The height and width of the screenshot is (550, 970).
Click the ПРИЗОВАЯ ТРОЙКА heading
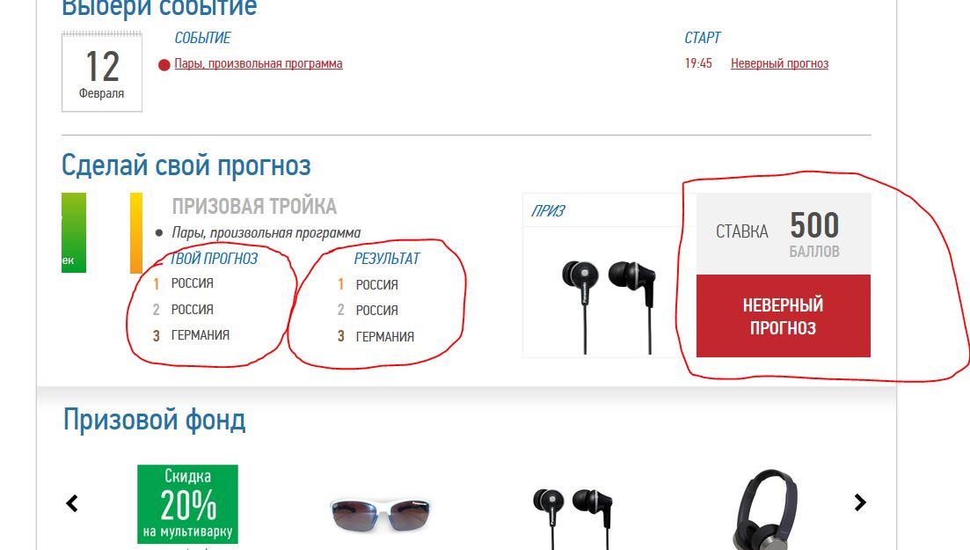coord(254,206)
